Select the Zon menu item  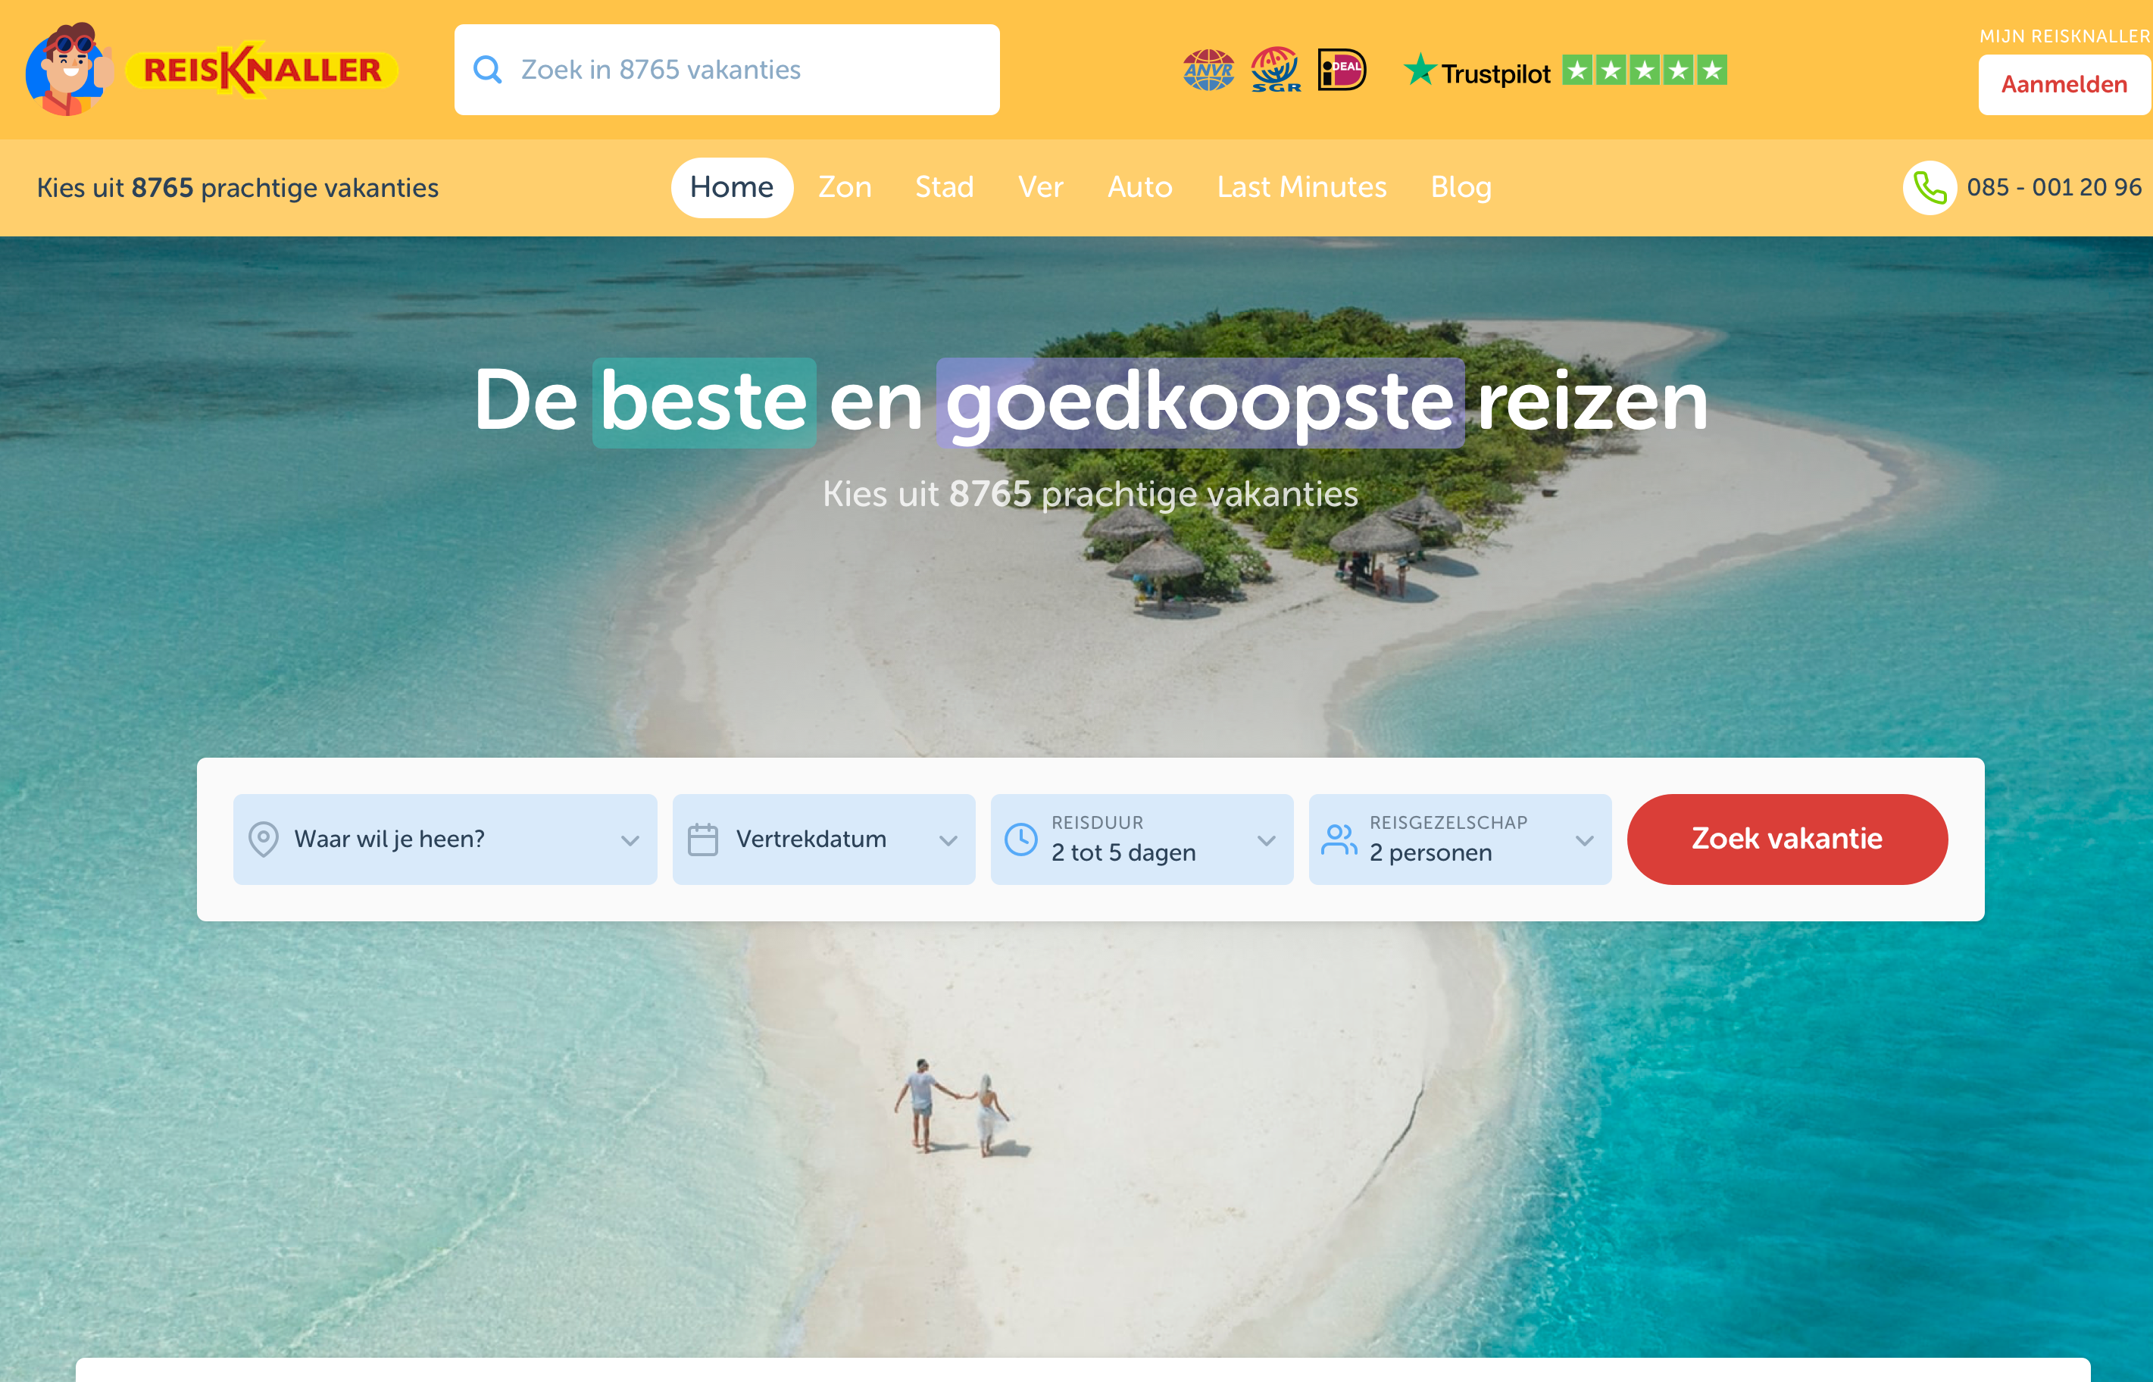pyautogui.click(x=844, y=188)
